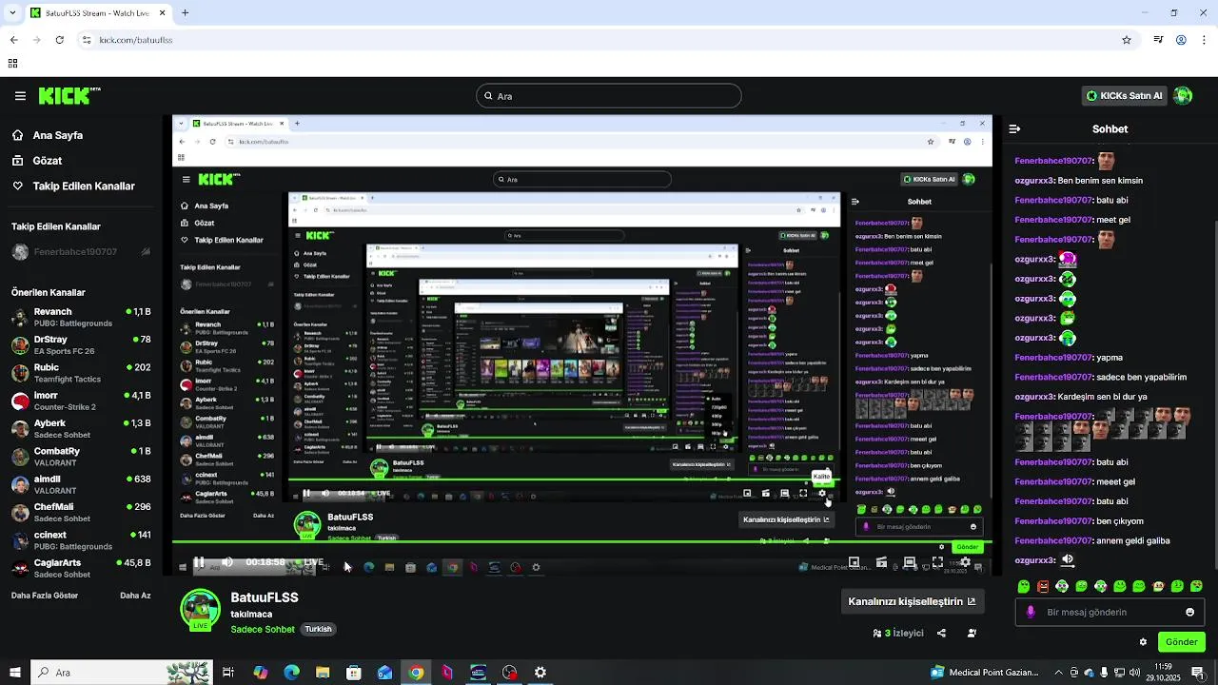The width and height of the screenshot is (1218, 685).
Task: Select BatuuFLSS Stream browser tab
Action: click(98, 13)
